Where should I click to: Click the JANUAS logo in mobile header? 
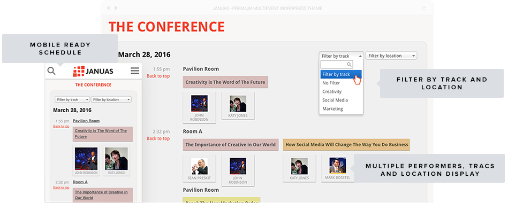[x=93, y=71]
